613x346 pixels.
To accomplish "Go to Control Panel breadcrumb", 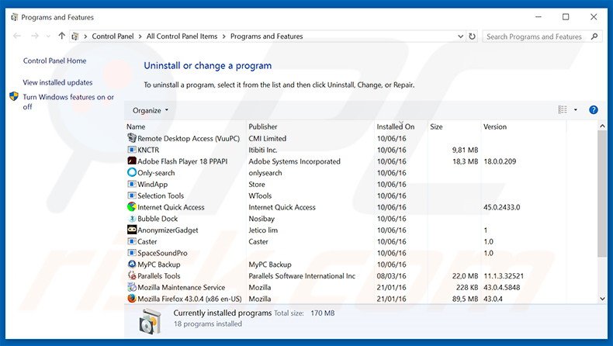I will (x=113, y=36).
